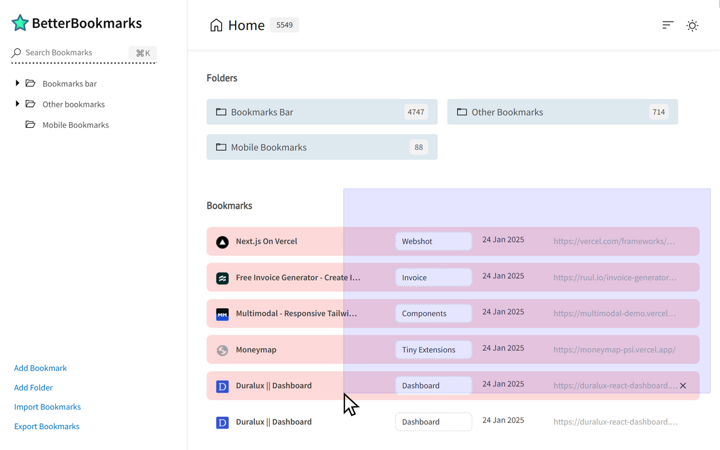
Task: Click moneymap-psi.vercel.app URL
Action: 614,350
